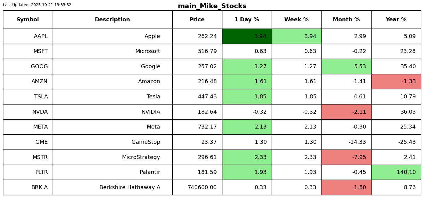
Task: Select the Week % column header
Action: click(x=296, y=20)
